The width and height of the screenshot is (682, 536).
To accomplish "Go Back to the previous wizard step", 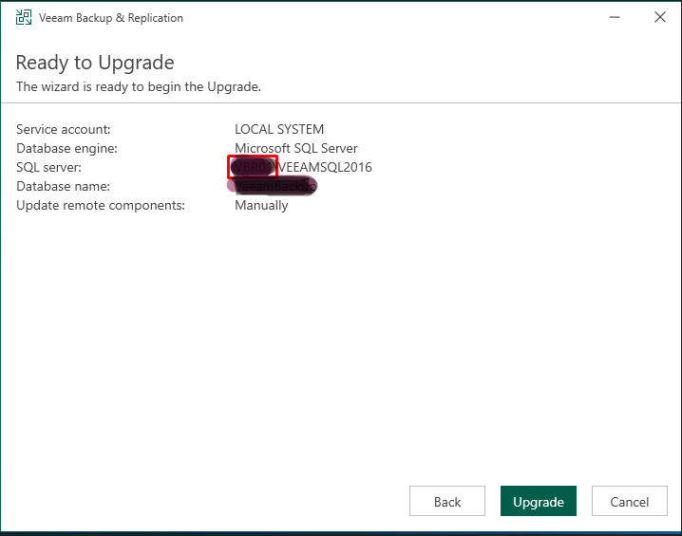I will point(447,501).
